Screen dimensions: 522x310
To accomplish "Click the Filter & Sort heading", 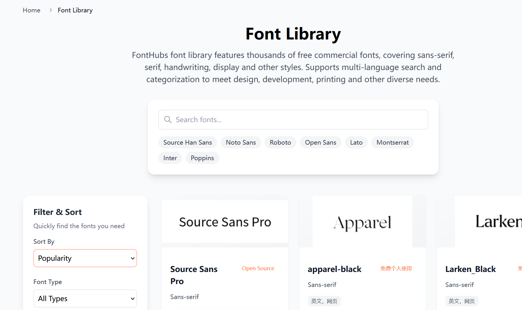I will [x=57, y=212].
